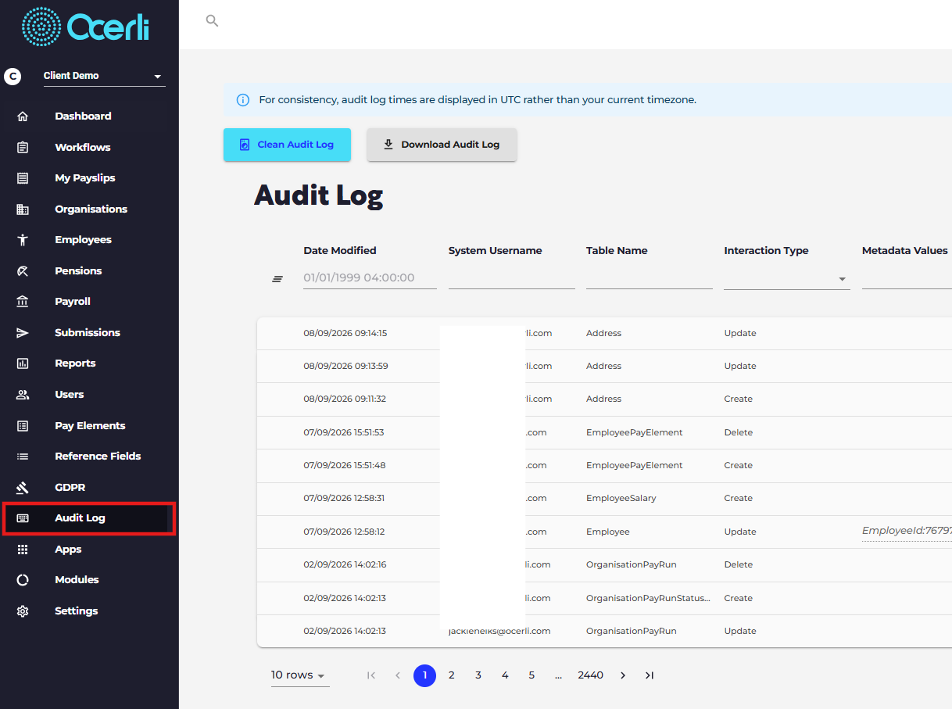Click the Clean Audit Log button
952x709 pixels.
[287, 145]
